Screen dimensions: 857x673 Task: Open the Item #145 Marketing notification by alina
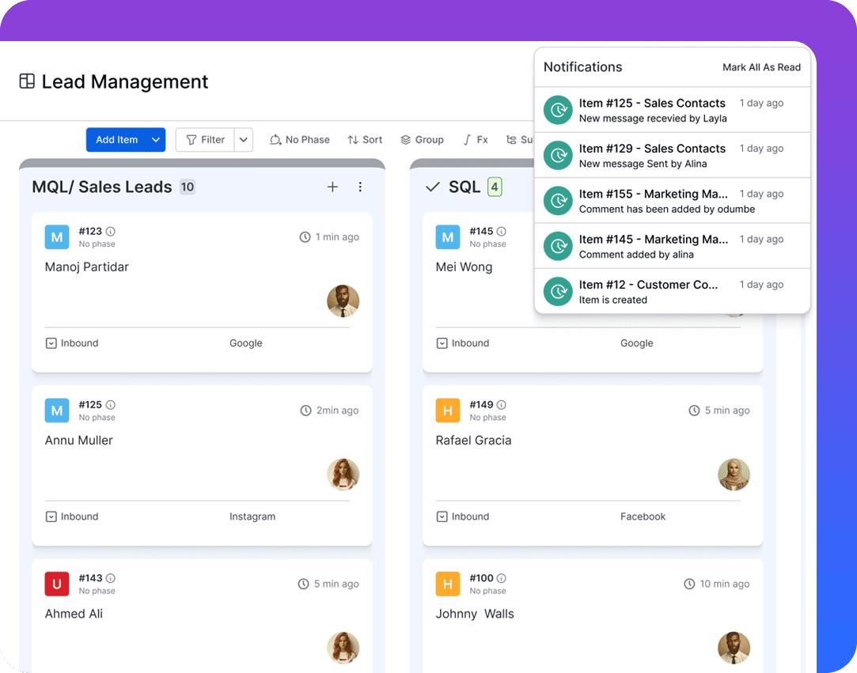click(673, 246)
